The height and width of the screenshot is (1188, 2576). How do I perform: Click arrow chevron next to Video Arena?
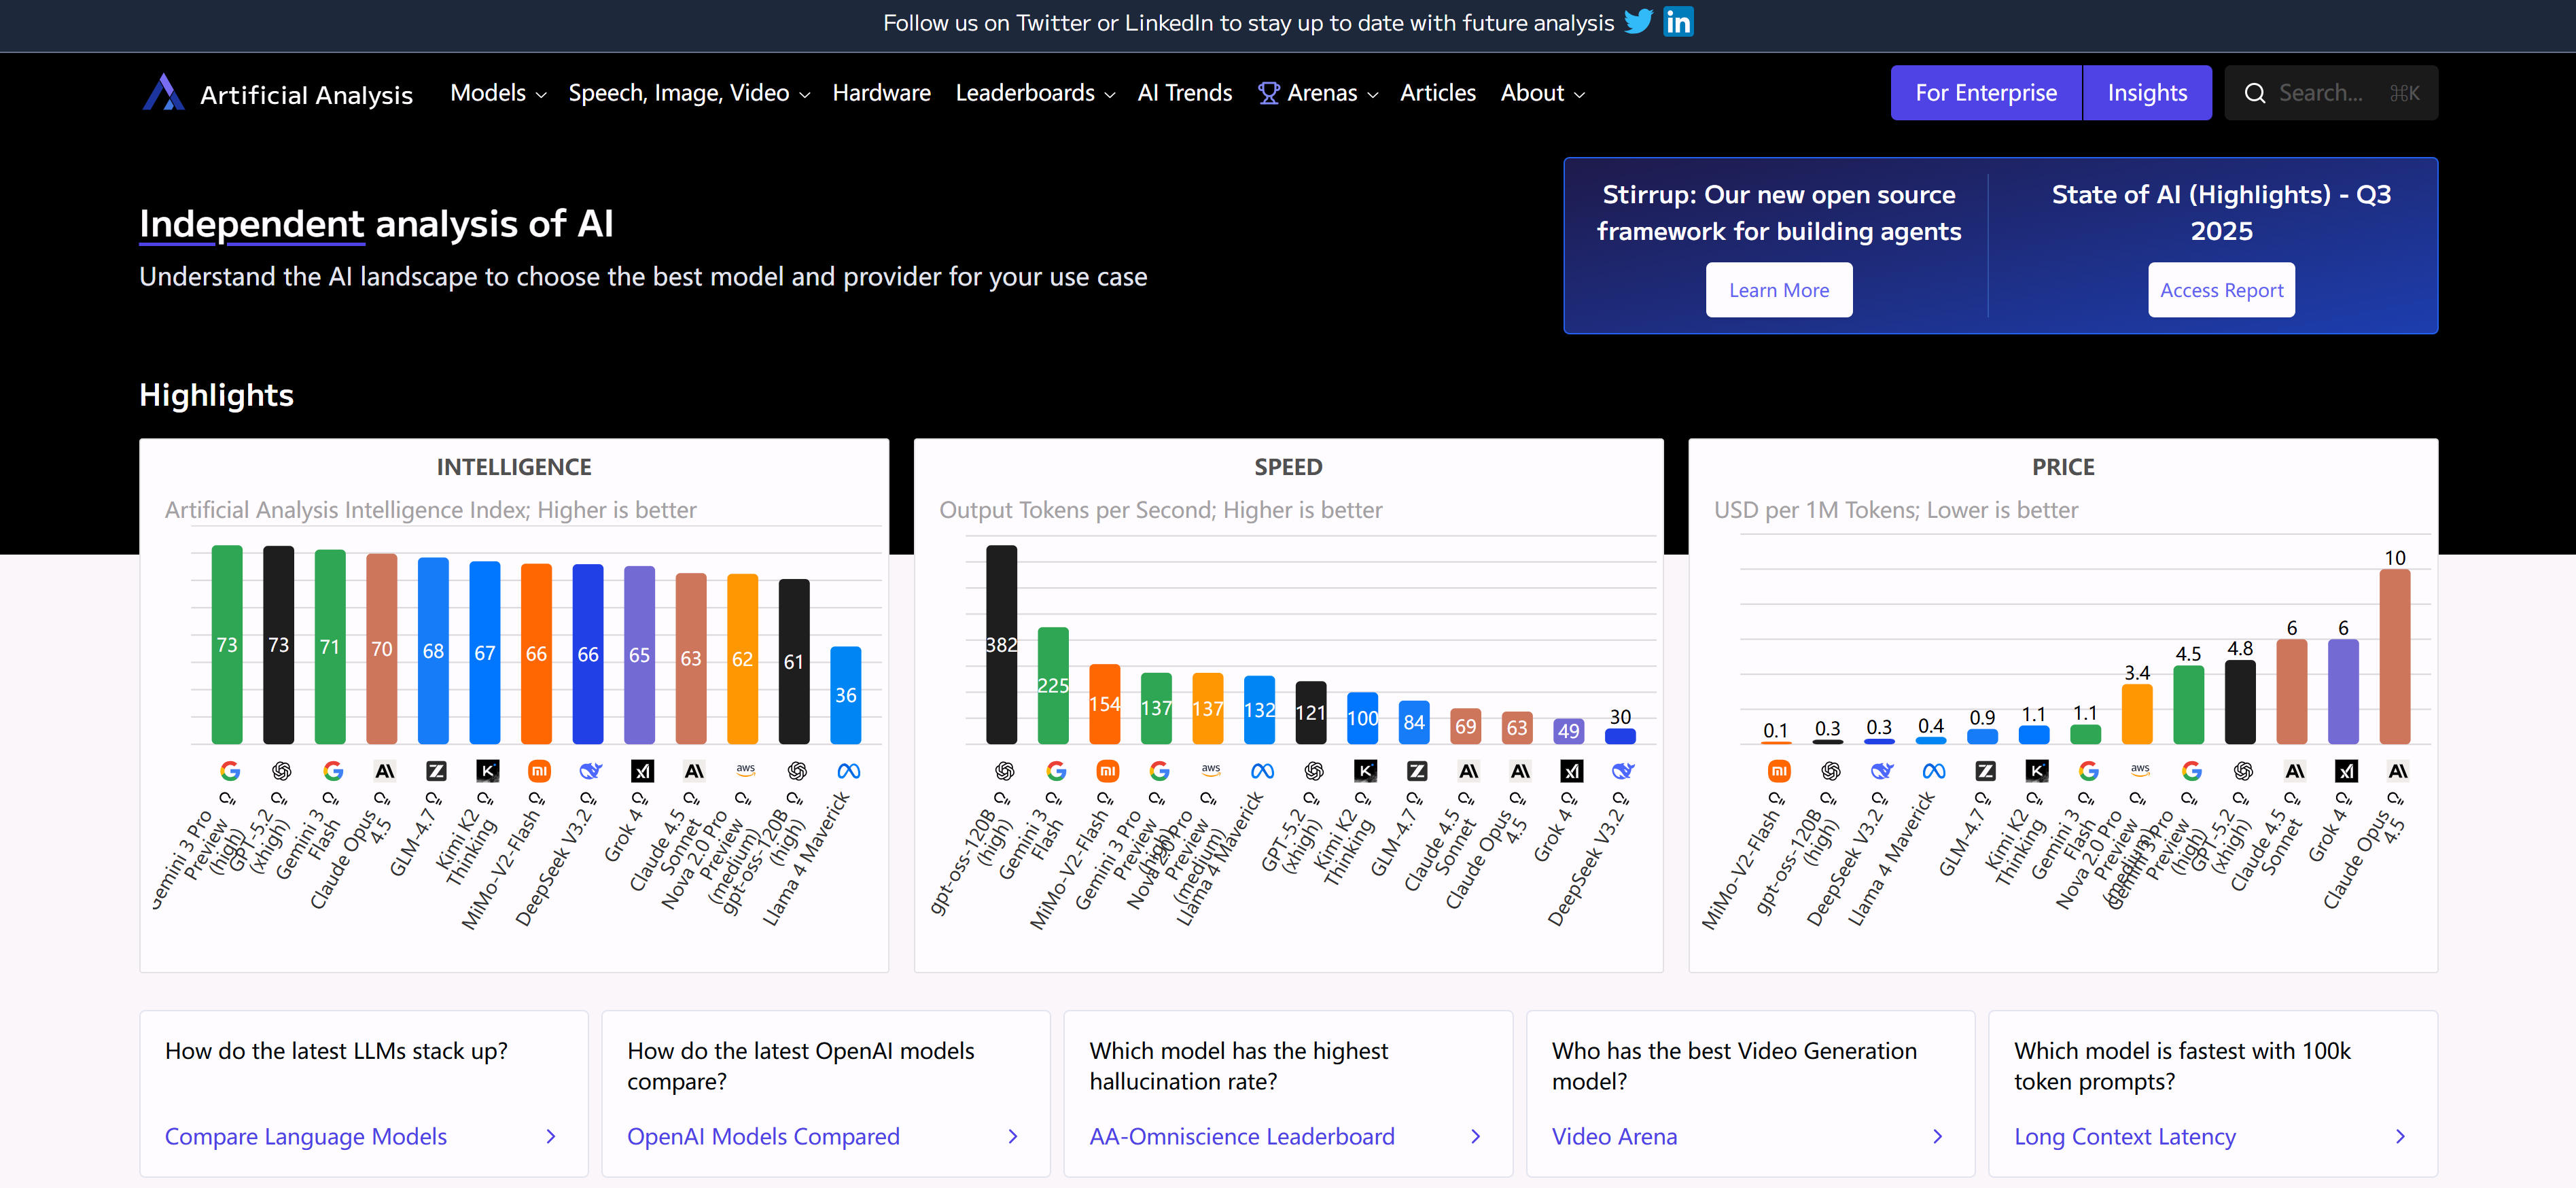(x=1937, y=1136)
